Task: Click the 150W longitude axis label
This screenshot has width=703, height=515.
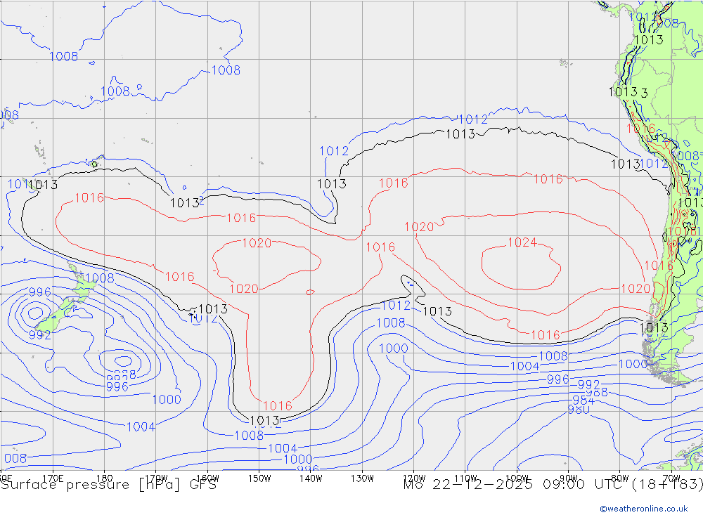Action: (259, 478)
